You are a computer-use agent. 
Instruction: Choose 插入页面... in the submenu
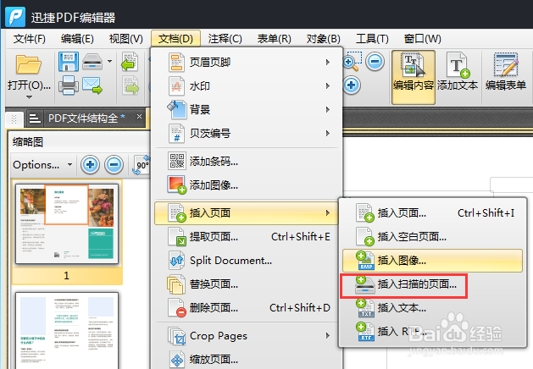coord(432,213)
